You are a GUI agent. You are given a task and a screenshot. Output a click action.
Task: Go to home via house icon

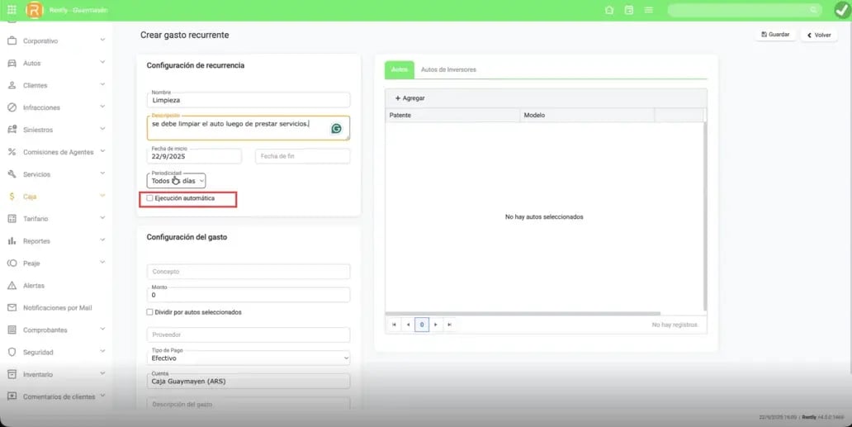[x=609, y=10]
